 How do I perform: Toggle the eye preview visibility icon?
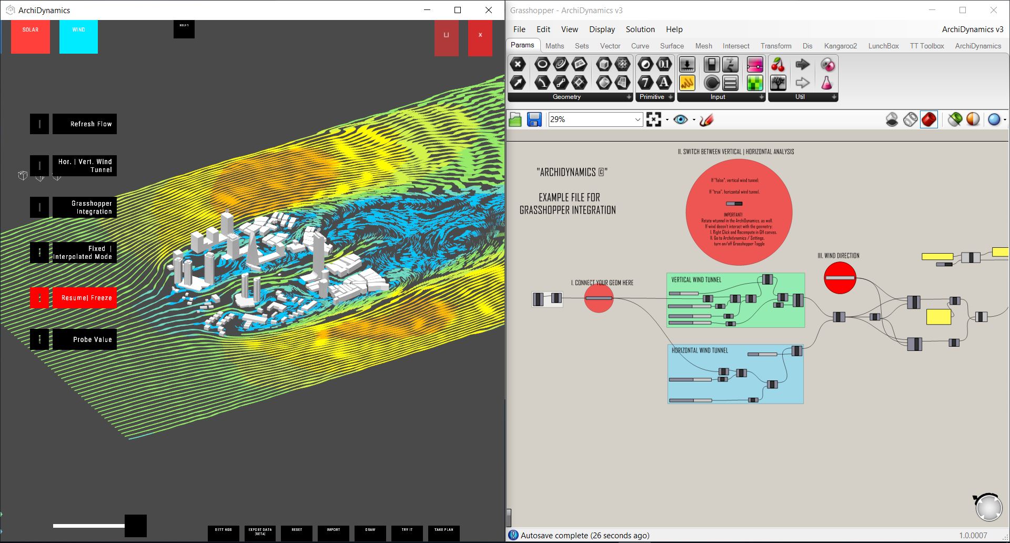point(681,120)
